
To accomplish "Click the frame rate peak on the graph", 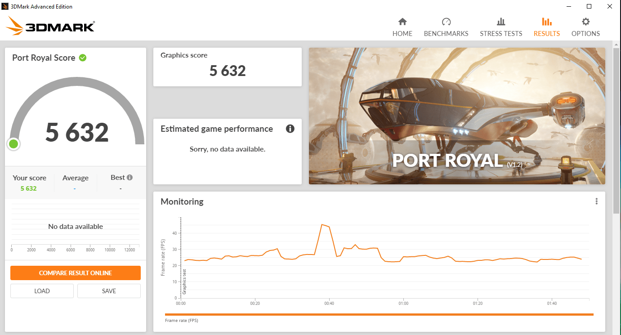I will coord(322,224).
